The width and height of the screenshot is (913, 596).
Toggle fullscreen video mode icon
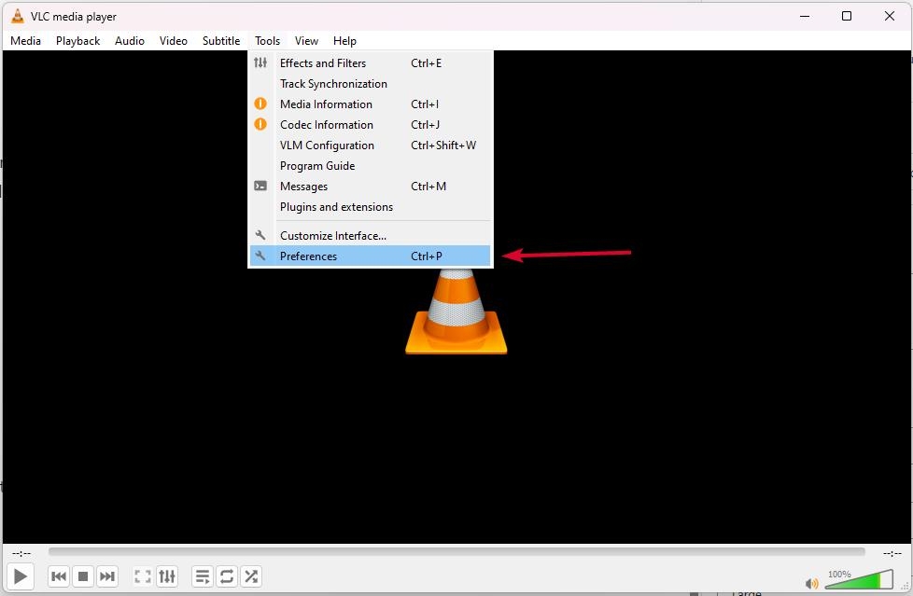click(x=143, y=576)
